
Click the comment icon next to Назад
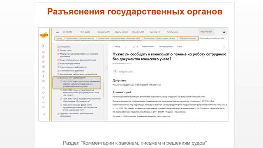(x=126, y=46)
